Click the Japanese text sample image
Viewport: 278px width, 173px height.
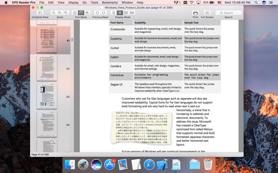click(x=142, y=128)
